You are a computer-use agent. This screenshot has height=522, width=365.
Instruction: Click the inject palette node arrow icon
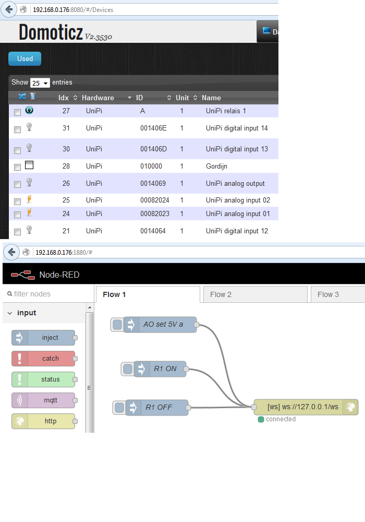pyautogui.click(x=20, y=338)
